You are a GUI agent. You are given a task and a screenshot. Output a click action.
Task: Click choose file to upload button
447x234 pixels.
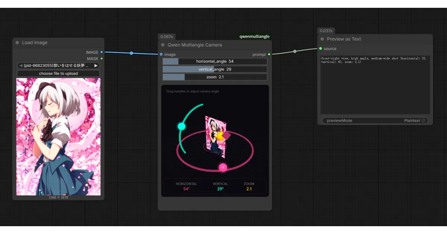click(58, 74)
